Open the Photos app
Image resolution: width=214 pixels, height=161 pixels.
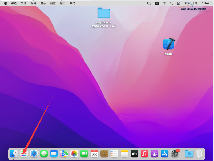[x=74, y=154]
